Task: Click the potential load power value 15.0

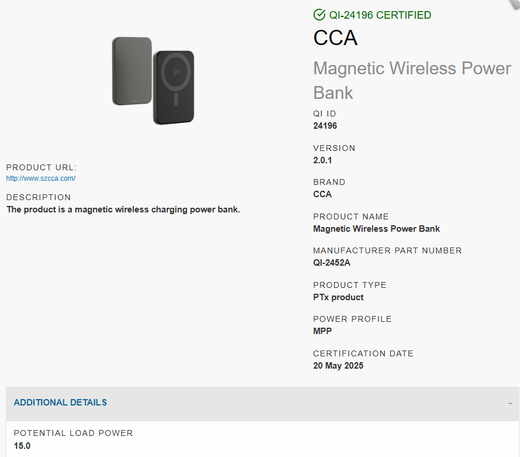Action: (22, 446)
